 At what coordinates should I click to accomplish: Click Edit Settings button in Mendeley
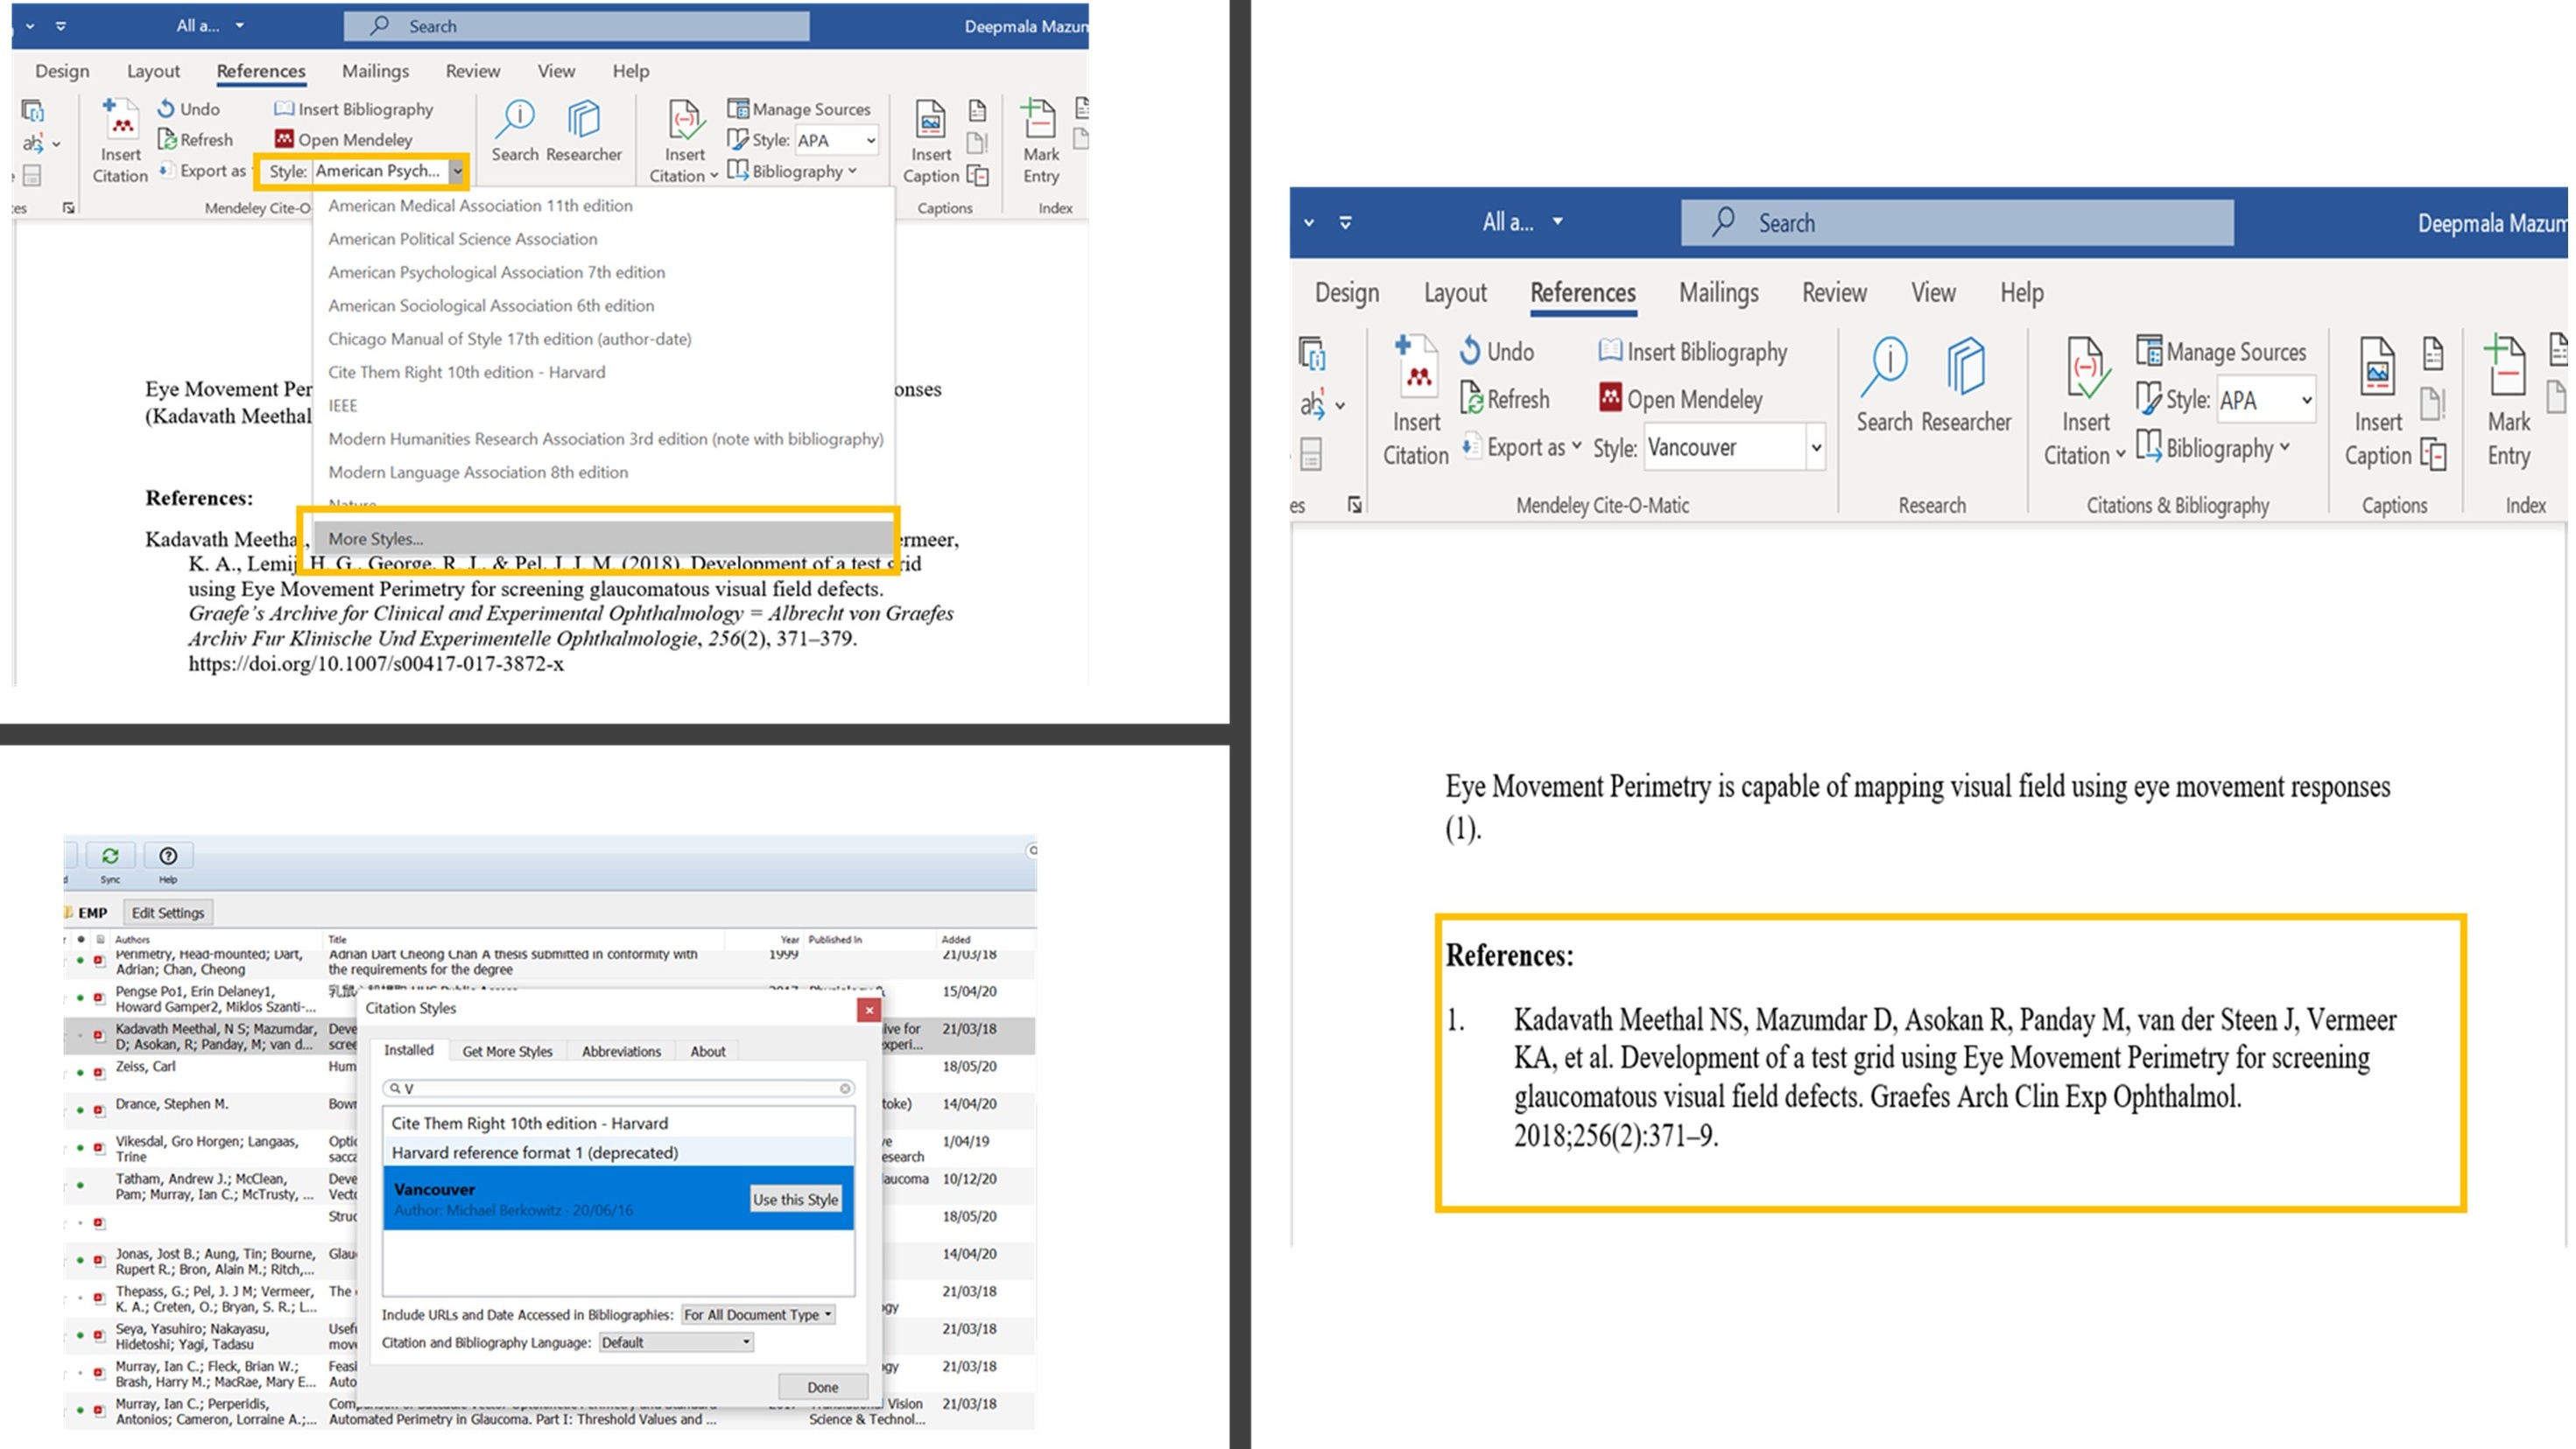(168, 913)
